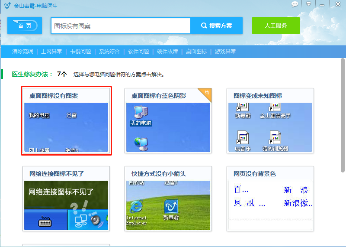The height and width of the screenshot is (247, 346).
Task: Go to 首页 home button
Action: tap(25, 26)
